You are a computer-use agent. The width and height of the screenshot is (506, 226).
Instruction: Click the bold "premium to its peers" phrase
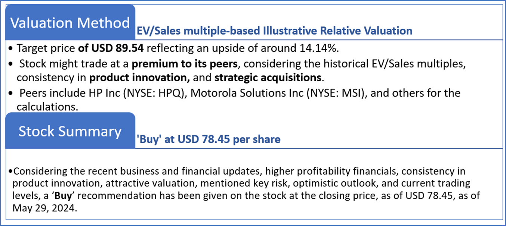(185, 64)
